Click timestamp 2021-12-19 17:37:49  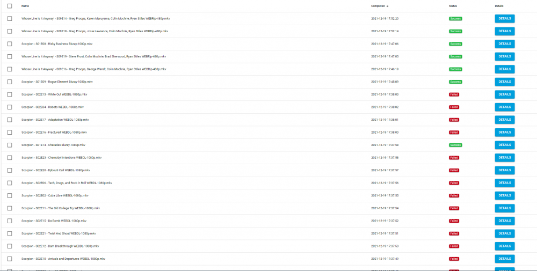384,259
